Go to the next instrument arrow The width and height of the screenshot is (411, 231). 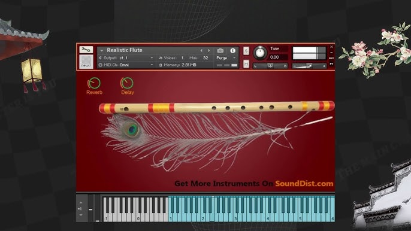[x=209, y=50]
